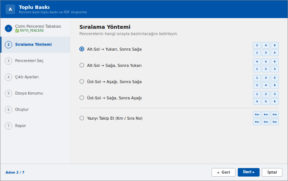Select "Alt-Sol → Yukarı, Sonra Sağa" radio button

[82, 49]
